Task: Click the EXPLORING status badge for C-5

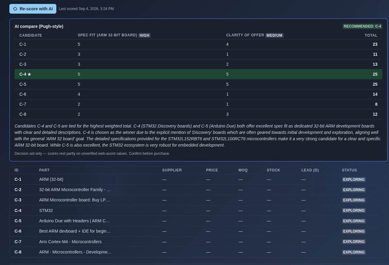Action: (354, 221)
